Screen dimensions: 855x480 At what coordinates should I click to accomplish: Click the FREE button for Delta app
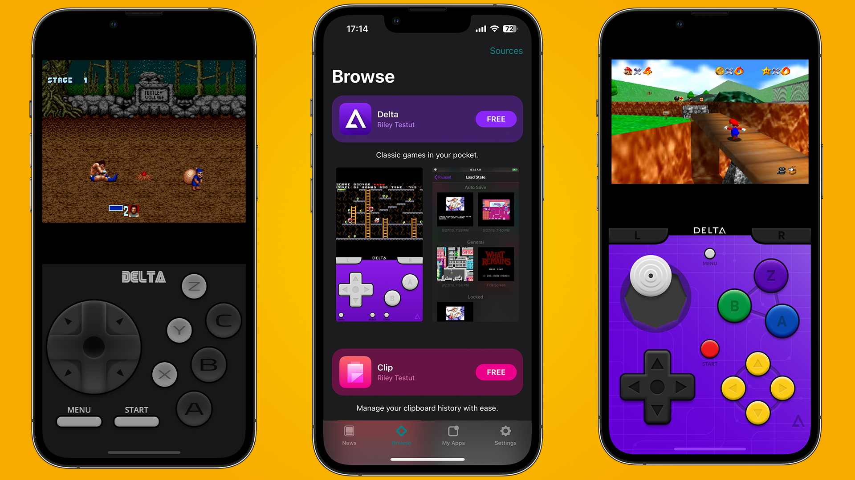point(495,118)
